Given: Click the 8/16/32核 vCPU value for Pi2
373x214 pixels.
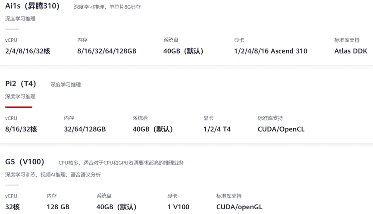Looking at the screenshot, I should (x=21, y=129).
